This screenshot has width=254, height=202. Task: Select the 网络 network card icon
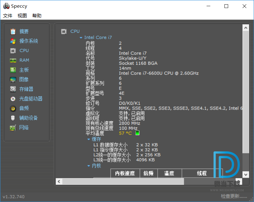tap(13, 128)
